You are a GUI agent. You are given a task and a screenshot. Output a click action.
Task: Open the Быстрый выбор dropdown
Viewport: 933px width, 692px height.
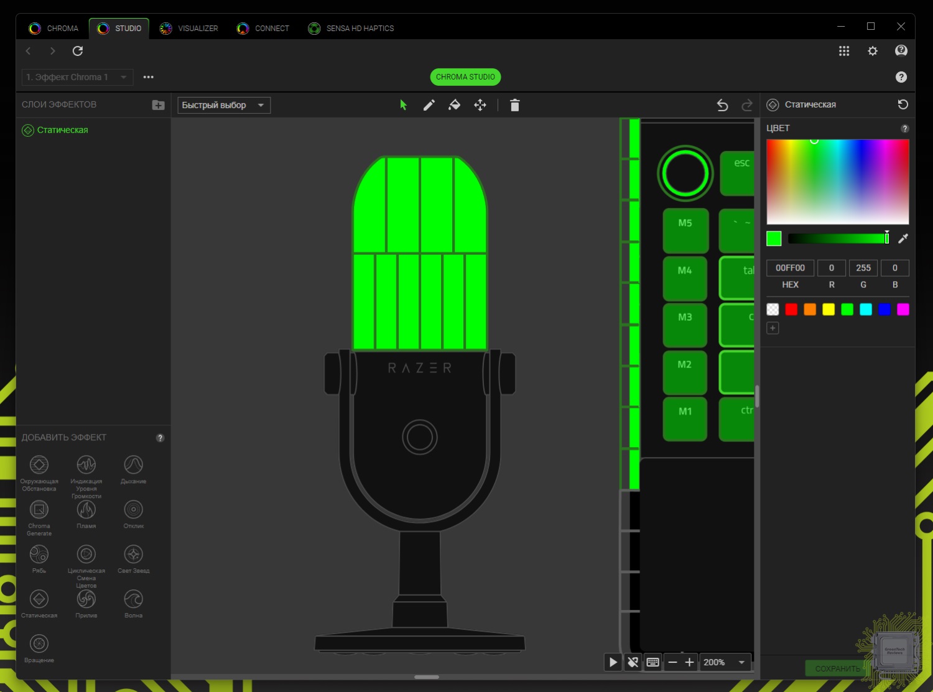[223, 105]
